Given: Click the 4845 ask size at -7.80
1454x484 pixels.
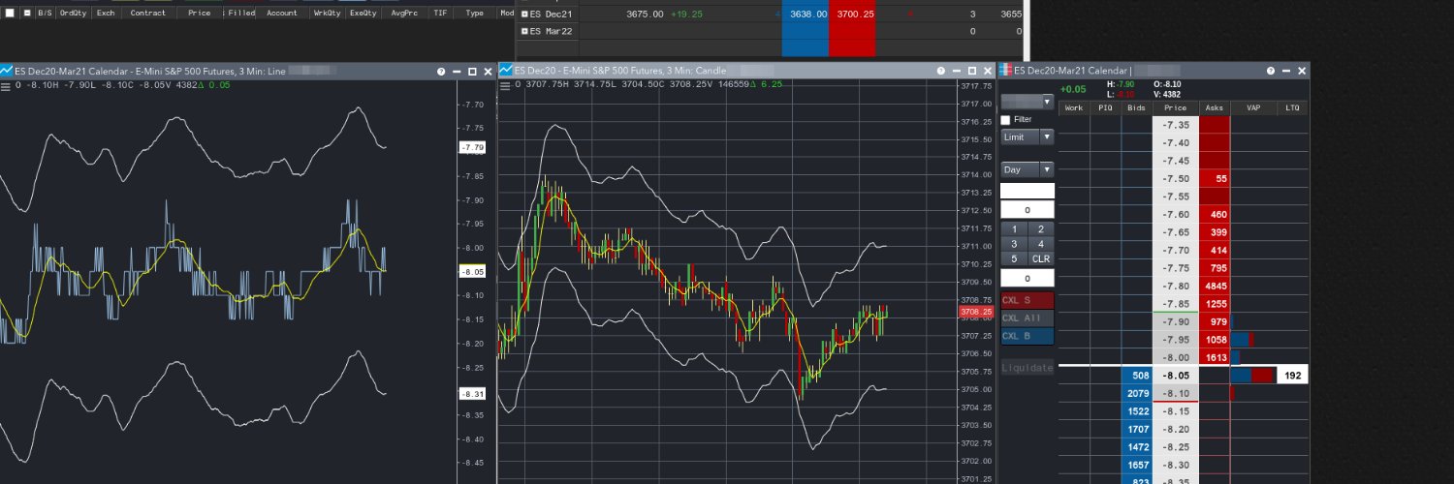Looking at the screenshot, I should tap(1215, 286).
